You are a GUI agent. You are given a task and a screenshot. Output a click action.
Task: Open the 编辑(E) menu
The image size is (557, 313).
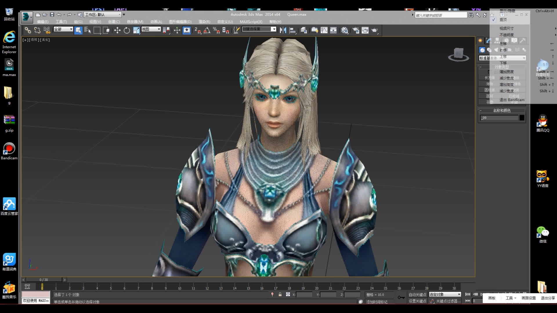43,22
